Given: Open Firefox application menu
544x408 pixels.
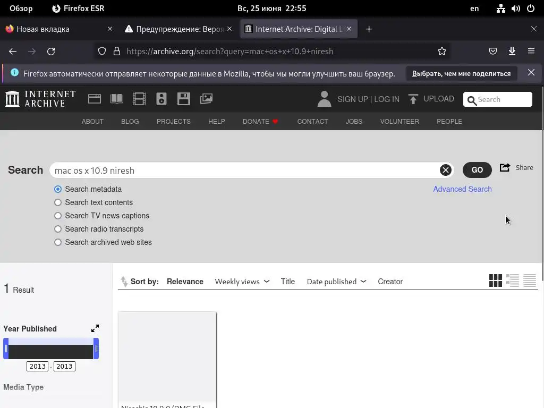Looking at the screenshot, I should [x=531, y=52].
